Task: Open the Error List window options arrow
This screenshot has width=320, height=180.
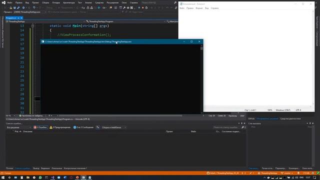Action: [x=239, y=123]
